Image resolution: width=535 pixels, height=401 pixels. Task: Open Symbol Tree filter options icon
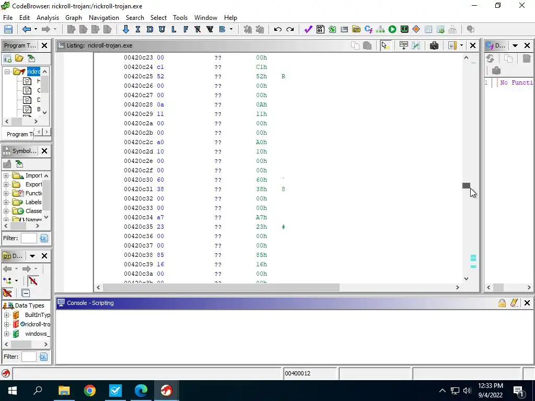pyautogui.click(x=44, y=238)
